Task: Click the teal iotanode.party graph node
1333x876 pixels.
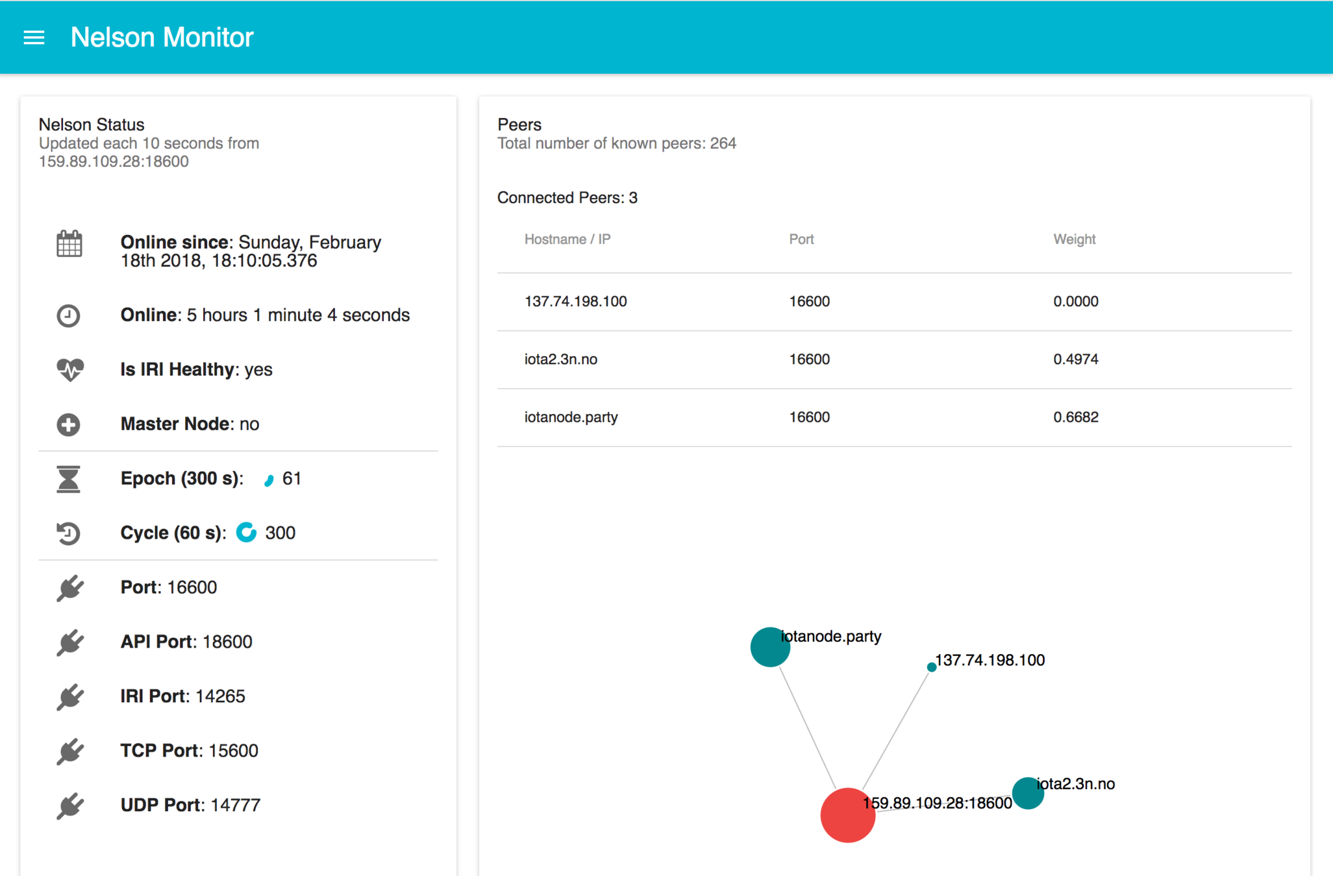Action: [x=769, y=647]
